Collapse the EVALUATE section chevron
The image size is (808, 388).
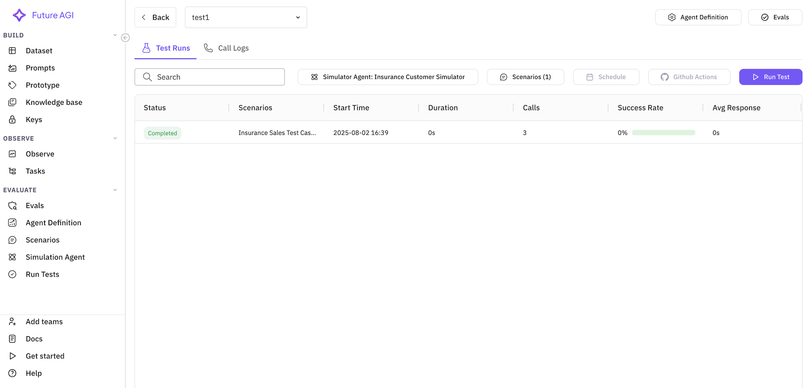click(115, 190)
